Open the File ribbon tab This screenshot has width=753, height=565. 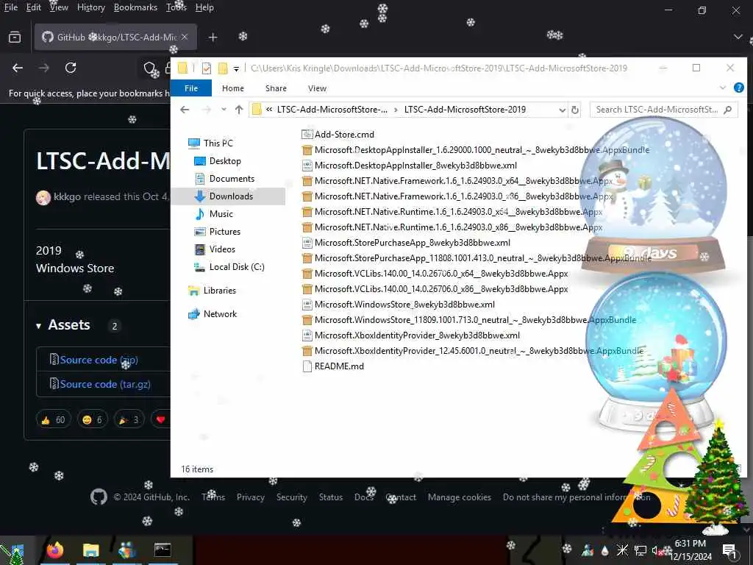point(191,88)
